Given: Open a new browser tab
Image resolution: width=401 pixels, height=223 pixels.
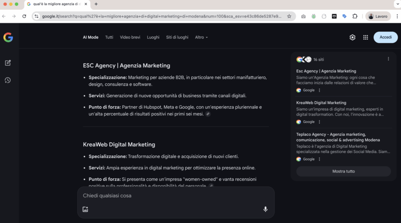Looking at the screenshot, I should [x=96, y=4].
